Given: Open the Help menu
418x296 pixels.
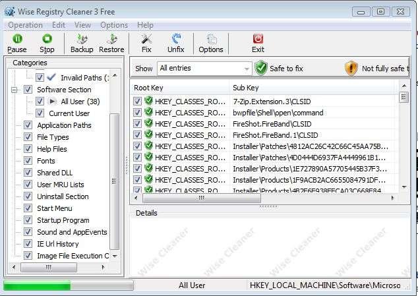Looking at the screenshot, I should tap(145, 25).
